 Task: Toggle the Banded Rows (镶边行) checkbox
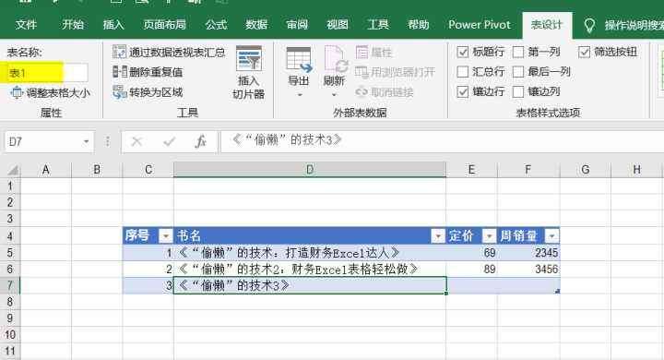click(462, 91)
